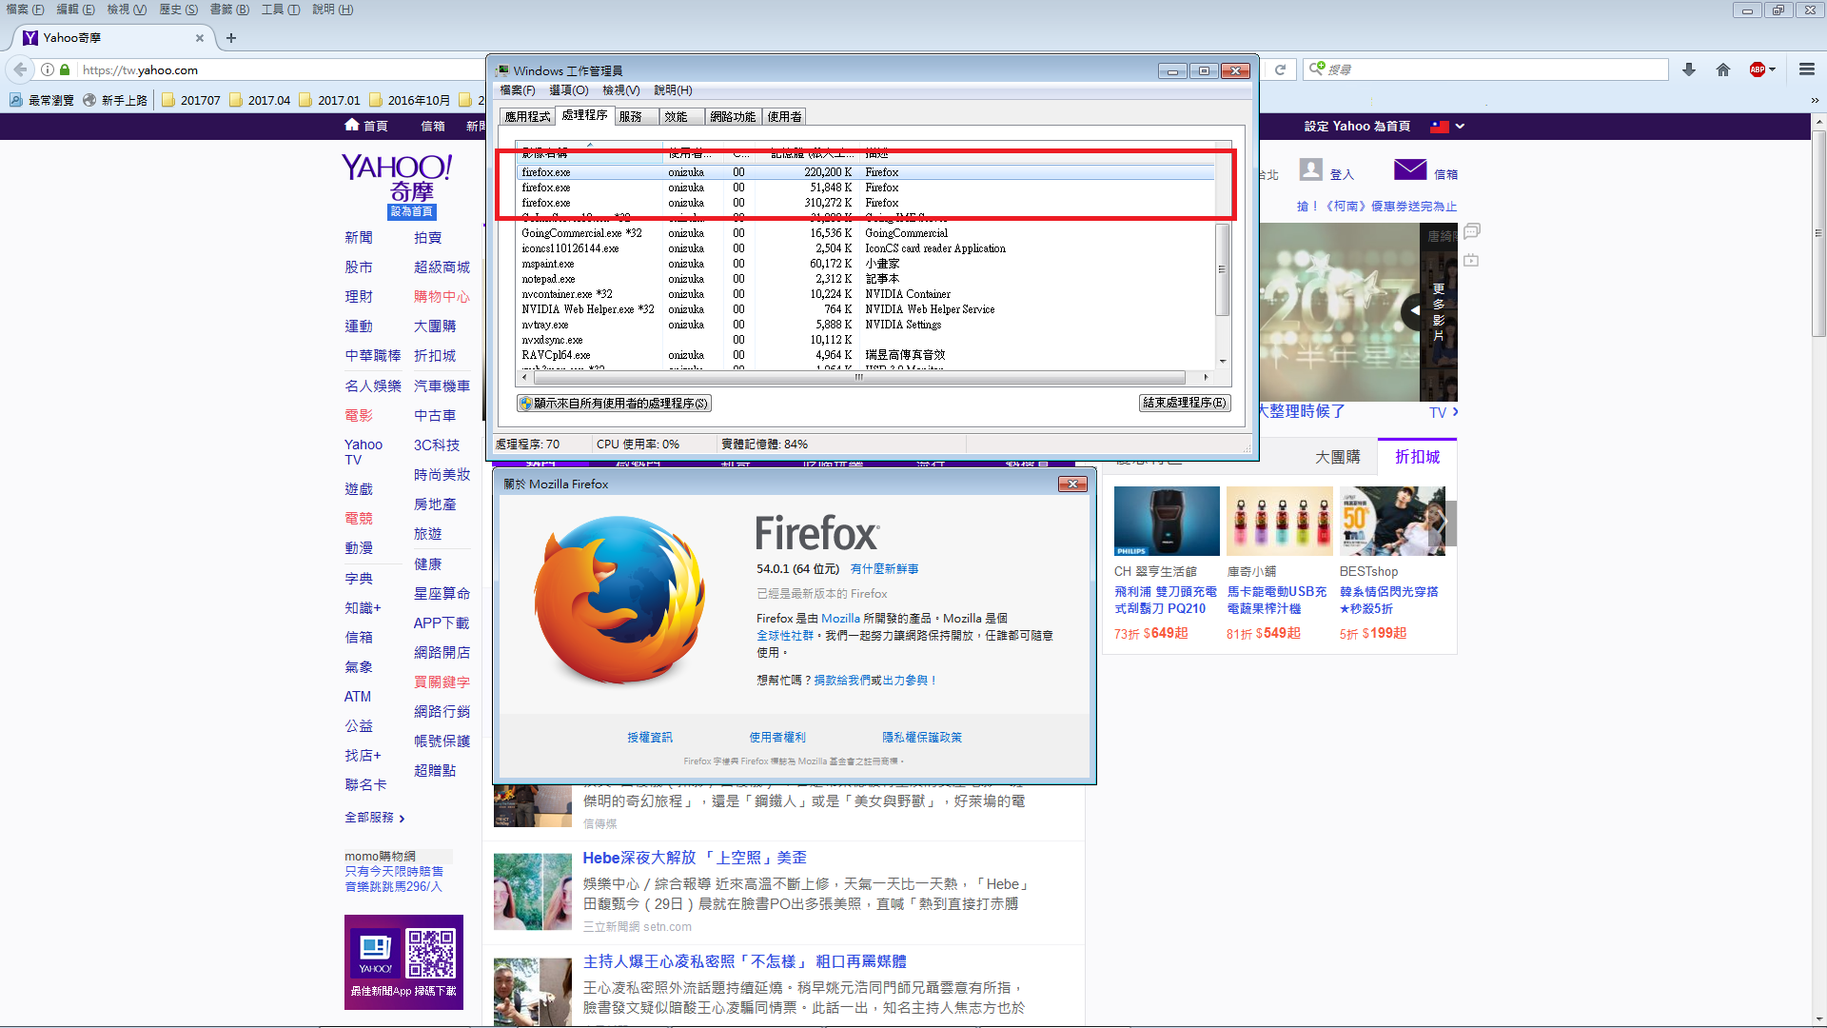Viewport: 1827px width, 1028px height.
Task: Open headline Hebe深夜大解放「上空照」美歪
Action: [695, 858]
